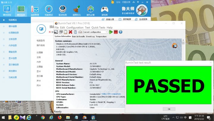Open 硬件体检 module in Ludashi toolbar
214x121 pixels.
click(x=7, y=11)
